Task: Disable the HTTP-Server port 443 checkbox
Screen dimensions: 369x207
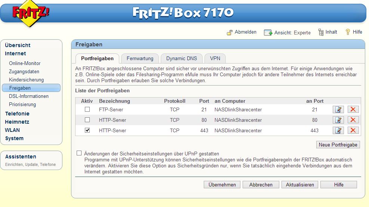Action: (87, 130)
